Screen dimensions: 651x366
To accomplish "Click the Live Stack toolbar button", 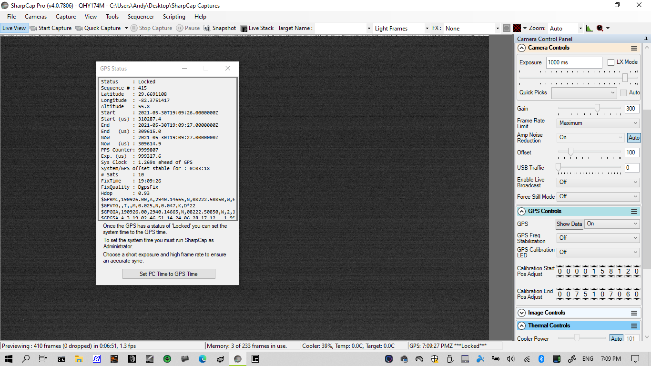I will (257, 28).
